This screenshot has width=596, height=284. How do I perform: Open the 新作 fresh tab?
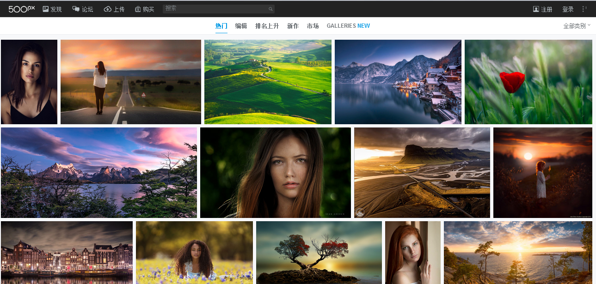coord(293,26)
